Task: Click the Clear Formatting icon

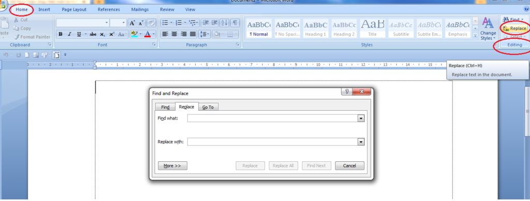Action: [x=152, y=23]
